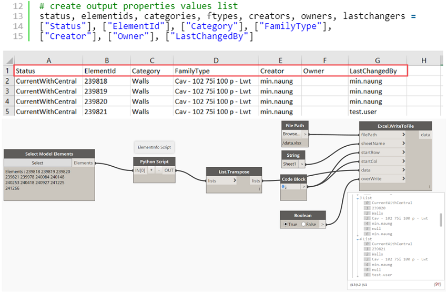447x293 pixels.
Task: Click the data output port on Excel.WriteToFile
Action: (425, 135)
